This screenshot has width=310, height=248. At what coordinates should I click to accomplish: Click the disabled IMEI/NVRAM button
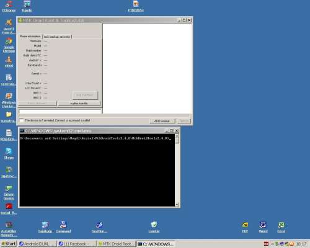click(85, 95)
